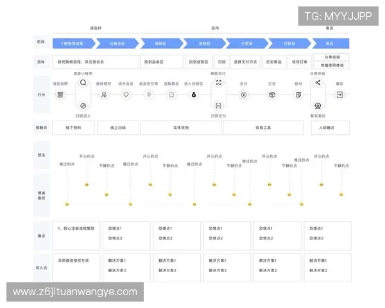Image resolution: width=385 pixels, height=308 pixels.
Task: Select the 付款后 stage arrow
Action: [289, 44]
